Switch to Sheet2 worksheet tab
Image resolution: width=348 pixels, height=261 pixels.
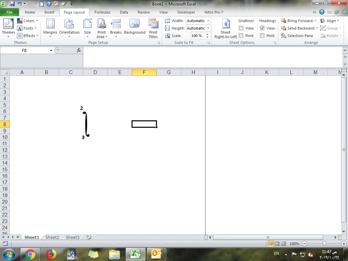click(52, 237)
